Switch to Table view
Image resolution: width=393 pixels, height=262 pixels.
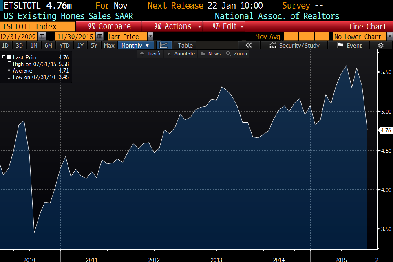click(x=185, y=45)
